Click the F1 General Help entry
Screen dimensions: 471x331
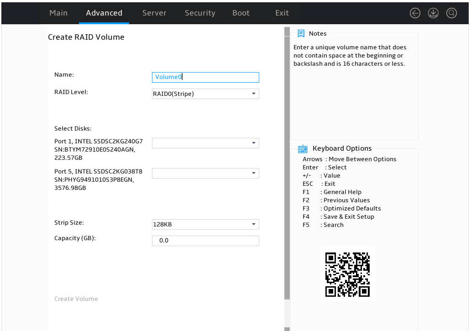click(332, 192)
